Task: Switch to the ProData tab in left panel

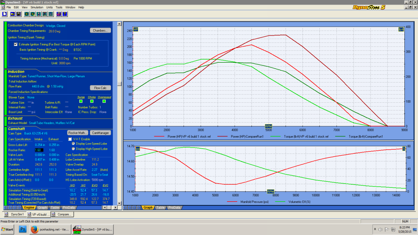Action: tap(69, 207)
